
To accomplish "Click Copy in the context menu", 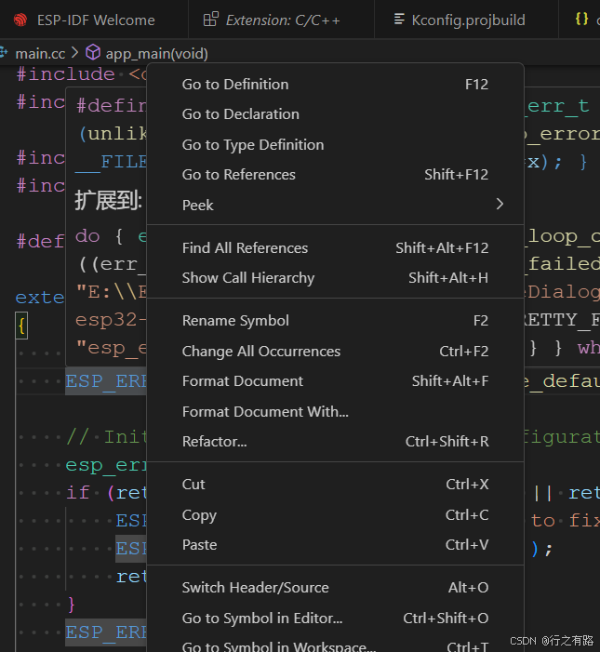I will pos(199,515).
